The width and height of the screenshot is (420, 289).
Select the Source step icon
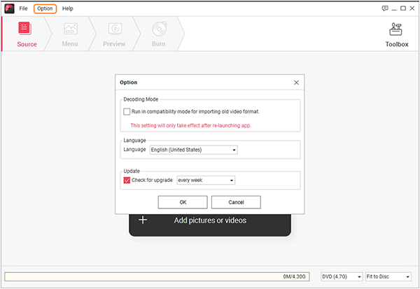(25, 29)
